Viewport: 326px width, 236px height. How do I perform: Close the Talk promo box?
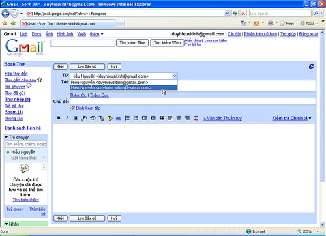click(x=44, y=167)
